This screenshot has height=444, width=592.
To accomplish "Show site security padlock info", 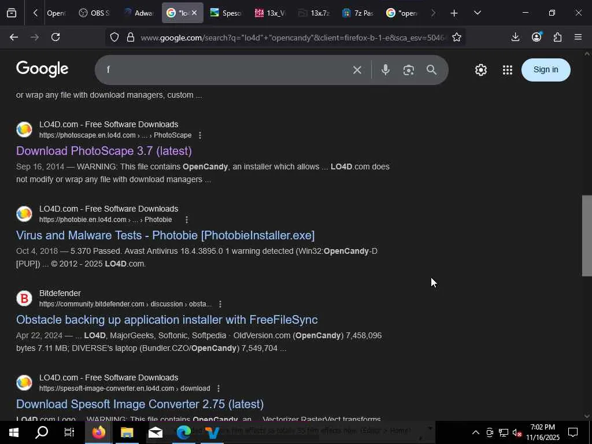I will point(131,37).
